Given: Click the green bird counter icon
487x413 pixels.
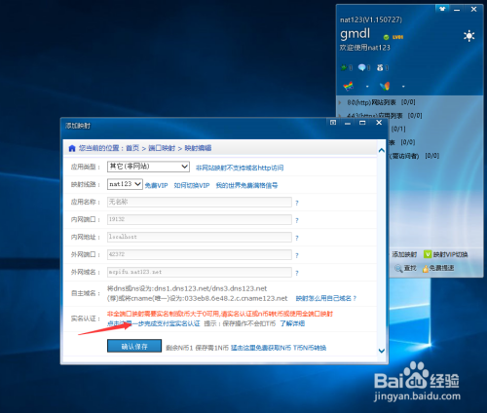Looking at the screenshot, I should [344, 67].
